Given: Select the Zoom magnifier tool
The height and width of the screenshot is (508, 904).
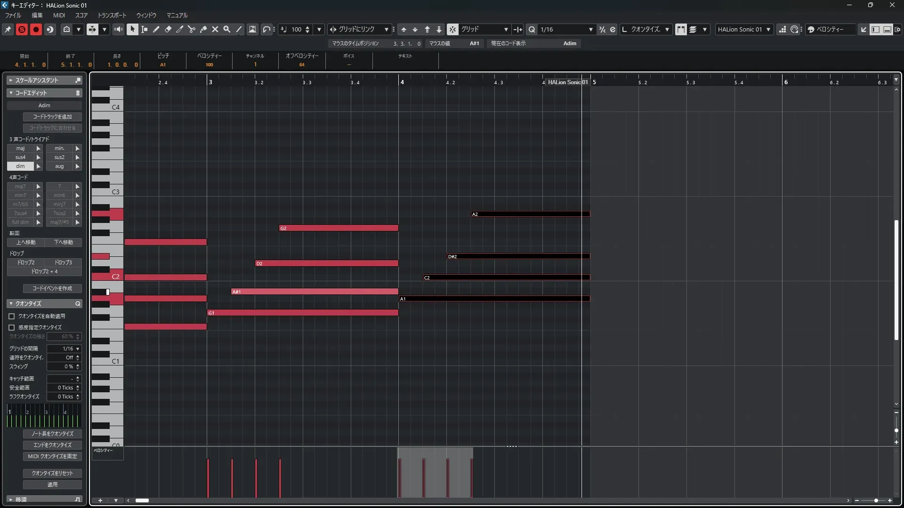Looking at the screenshot, I should [227, 29].
